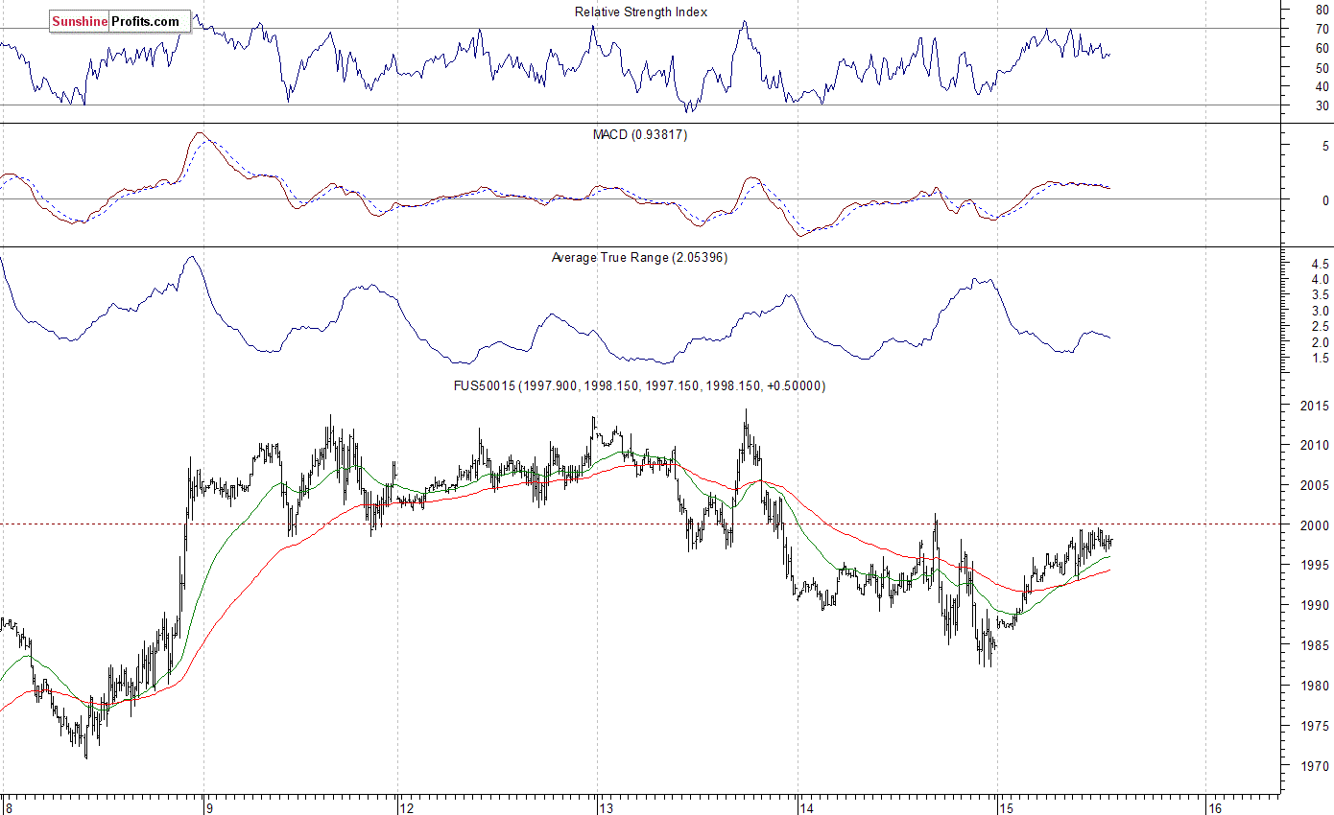Click the 70 label on RSI axis

point(1322,29)
